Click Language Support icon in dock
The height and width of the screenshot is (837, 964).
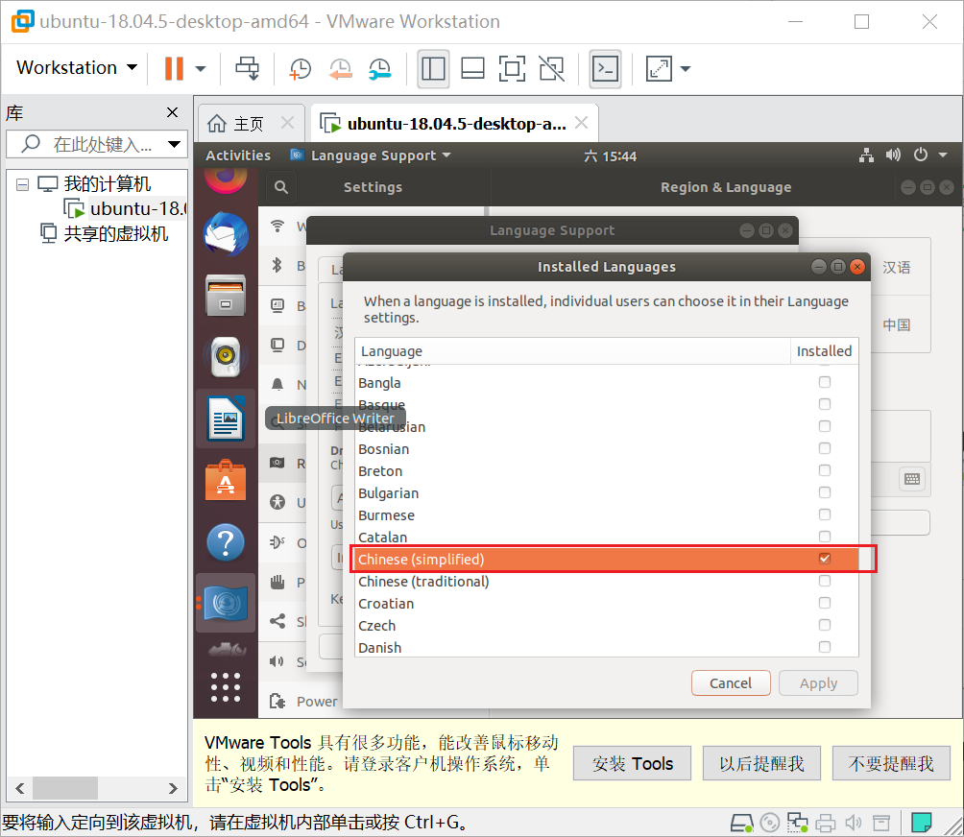[x=226, y=603]
